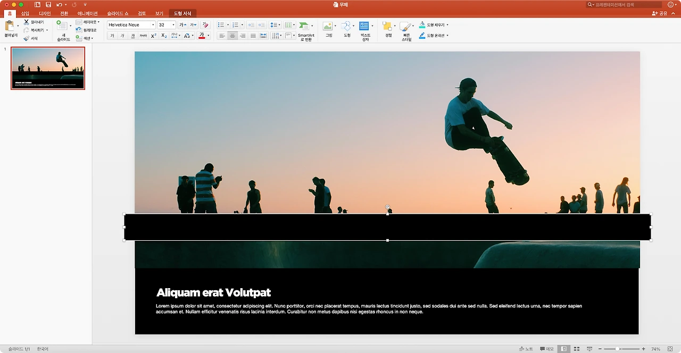
Task: Open the Section (섹션) dropdown
Action: (x=85, y=38)
